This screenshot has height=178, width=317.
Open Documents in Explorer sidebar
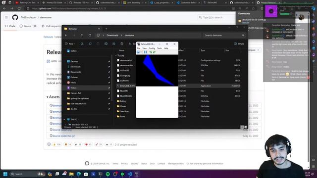point(76,72)
